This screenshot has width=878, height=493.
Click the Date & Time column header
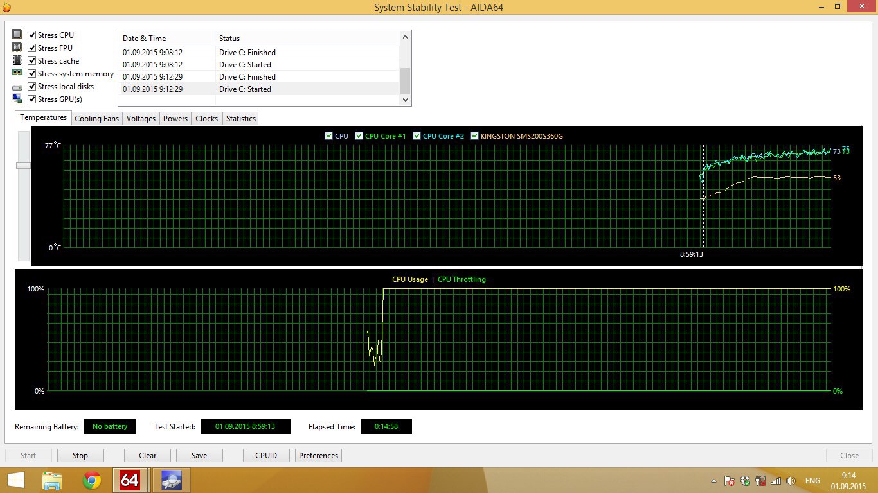click(x=166, y=39)
